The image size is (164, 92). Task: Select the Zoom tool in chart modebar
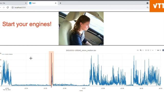point(141,50)
